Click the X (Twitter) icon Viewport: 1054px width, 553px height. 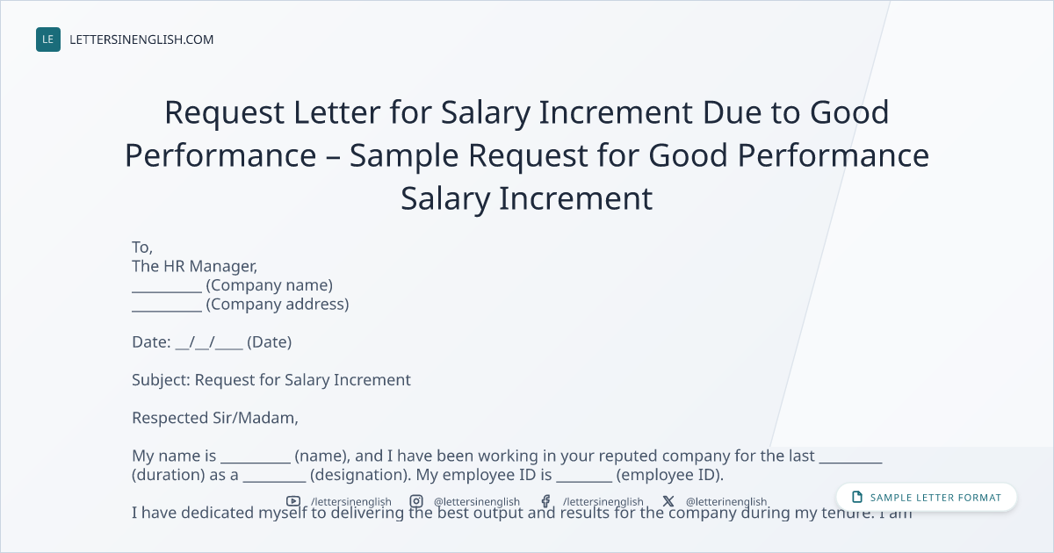668,501
